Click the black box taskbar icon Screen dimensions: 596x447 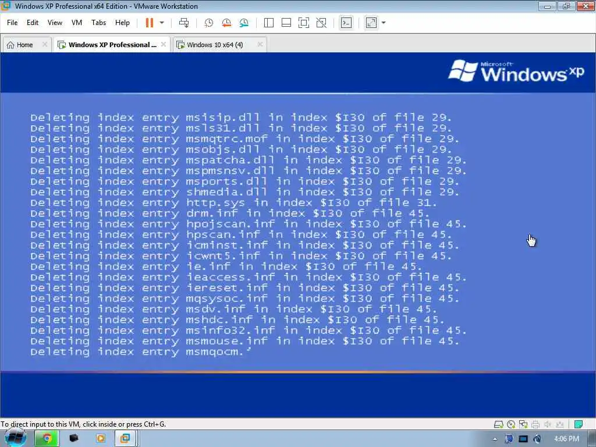74,439
